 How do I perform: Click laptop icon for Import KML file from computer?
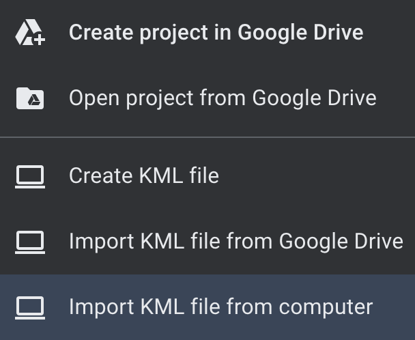[30, 308]
